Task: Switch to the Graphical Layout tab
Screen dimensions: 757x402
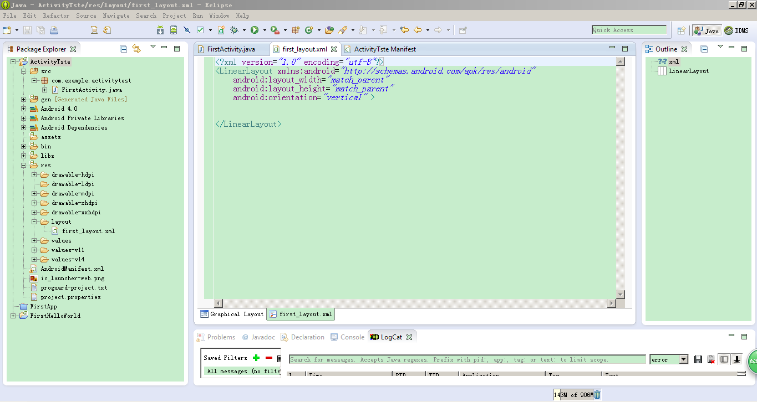Action: pyautogui.click(x=232, y=314)
